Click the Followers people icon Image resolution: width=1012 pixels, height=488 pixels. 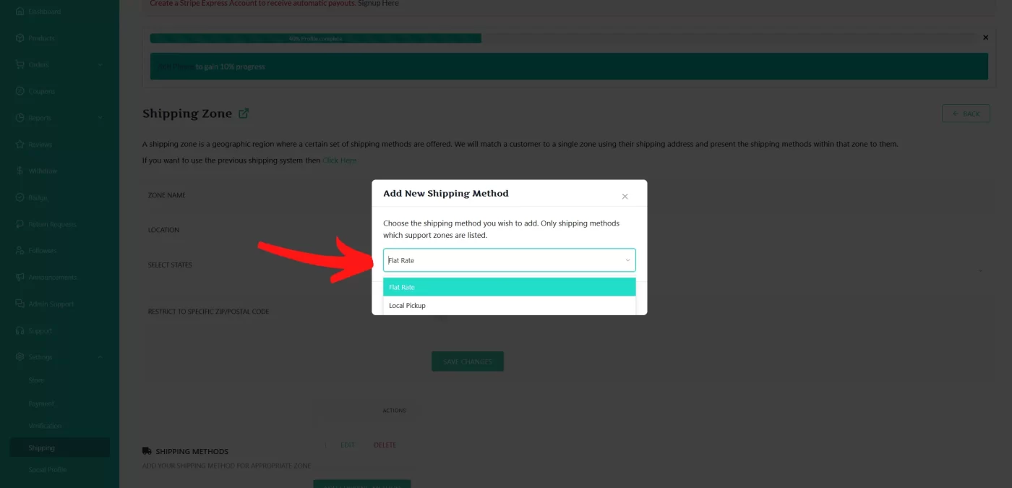coord(20,251)
